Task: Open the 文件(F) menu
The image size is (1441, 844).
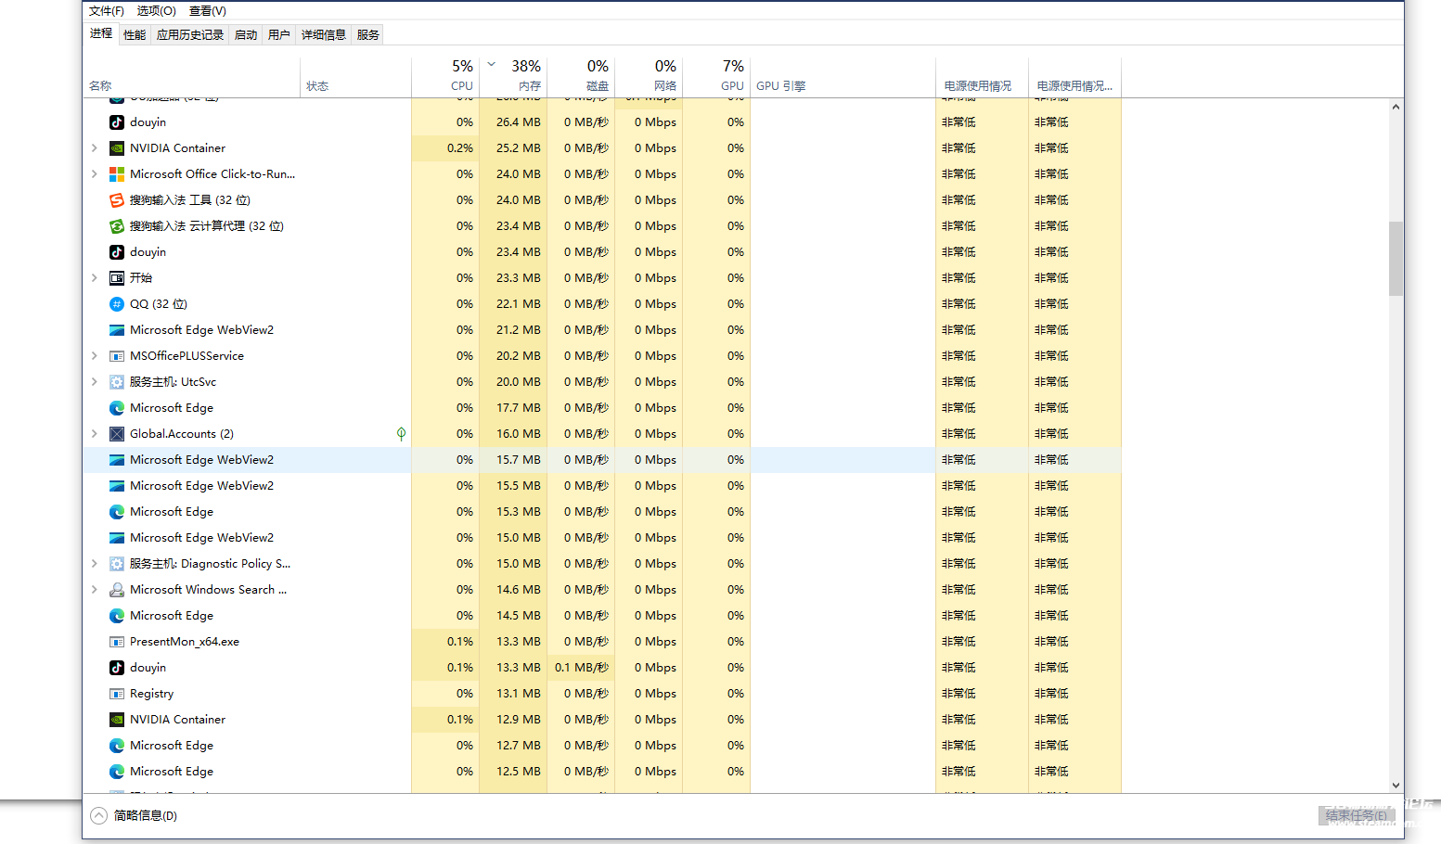Action: click(x=106, y=11)
